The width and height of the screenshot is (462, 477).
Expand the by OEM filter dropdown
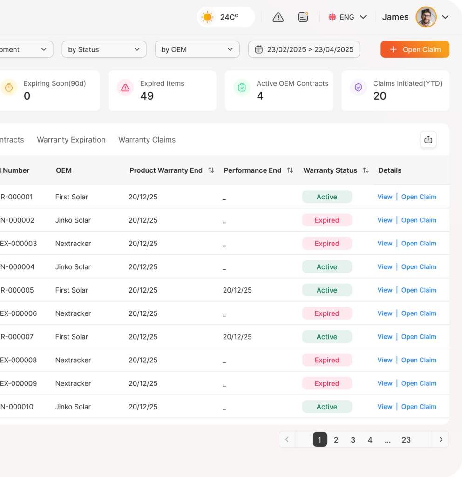(197, 49)
